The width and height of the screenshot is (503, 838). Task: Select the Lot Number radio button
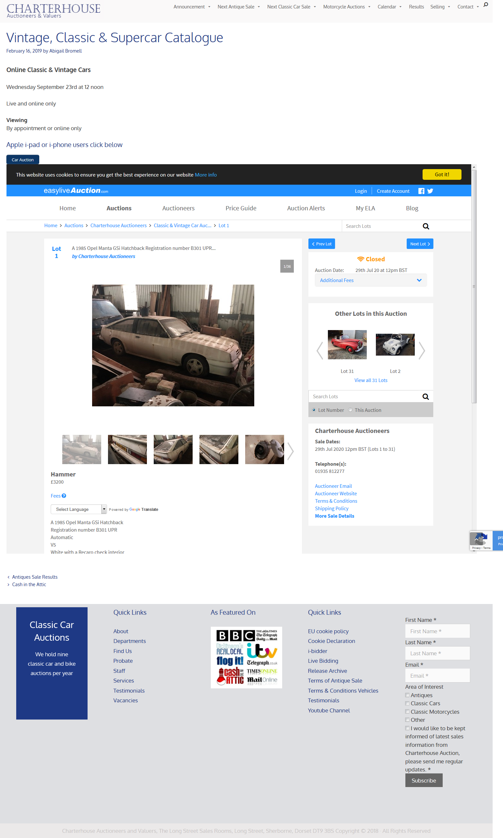tap(314, 410)
